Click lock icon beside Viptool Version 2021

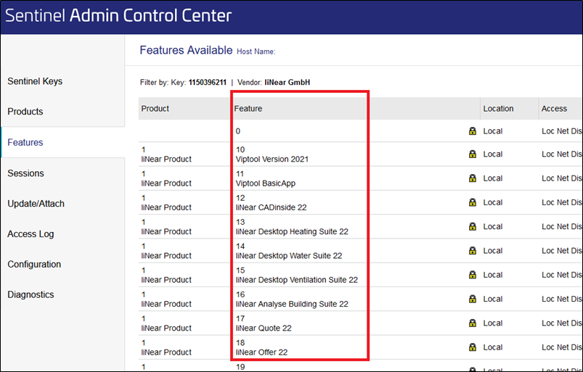coord(472,154)
